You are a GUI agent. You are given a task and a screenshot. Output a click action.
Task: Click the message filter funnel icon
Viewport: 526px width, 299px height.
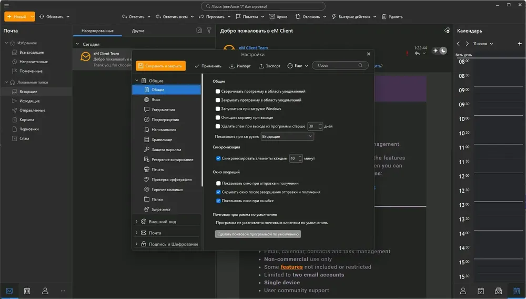click(209, 30)
